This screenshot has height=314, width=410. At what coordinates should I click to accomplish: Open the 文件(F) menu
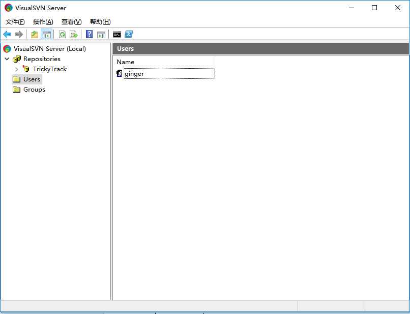pyautogui.click(x=15, y=22)
